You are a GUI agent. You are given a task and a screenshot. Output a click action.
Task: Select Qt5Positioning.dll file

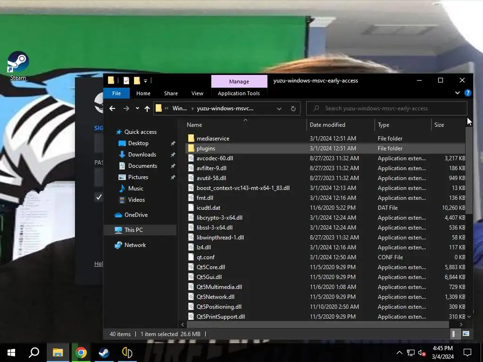[x=219, y=306]
